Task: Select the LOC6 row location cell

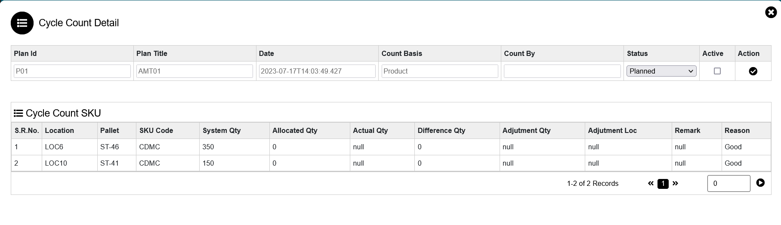Action: tap(54, 147)
